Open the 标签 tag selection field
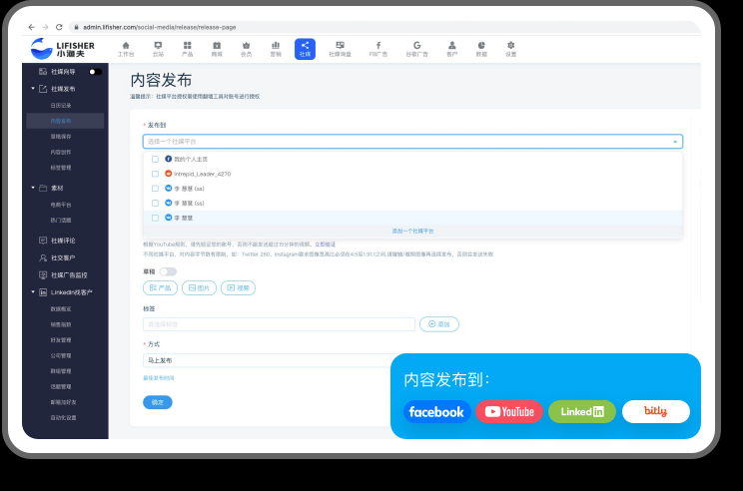The image size is (743, 491). [x=279, y=324]
